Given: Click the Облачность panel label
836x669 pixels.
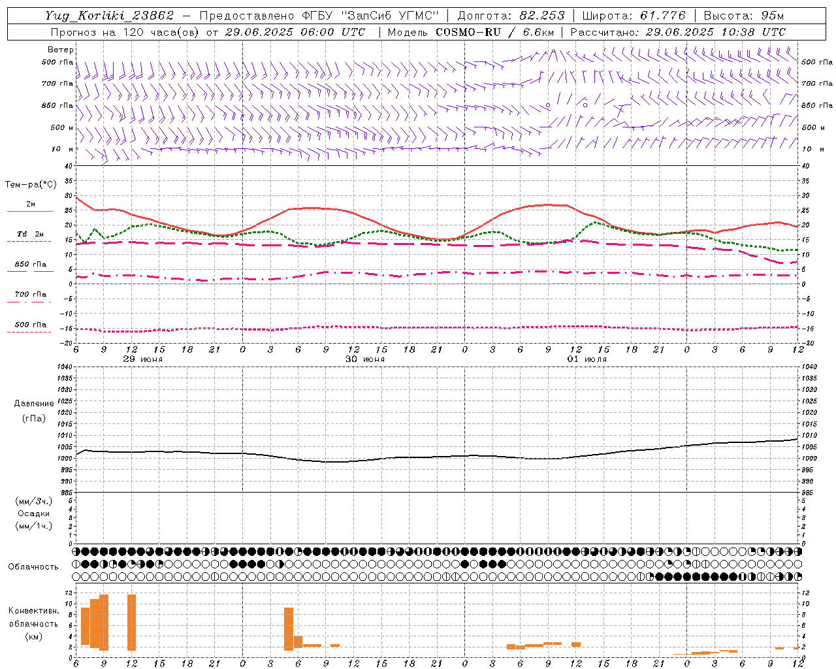Looking at the screenshot, I should pos(33,567).
